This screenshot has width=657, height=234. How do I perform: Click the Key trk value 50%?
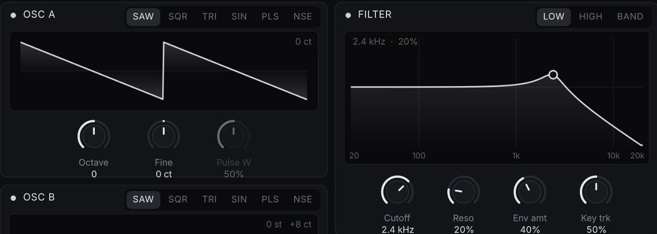[596, 230]
